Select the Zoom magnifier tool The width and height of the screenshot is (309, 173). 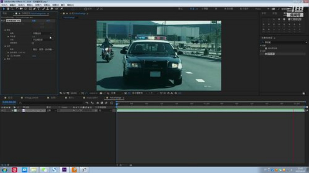(x=12, y=9)
